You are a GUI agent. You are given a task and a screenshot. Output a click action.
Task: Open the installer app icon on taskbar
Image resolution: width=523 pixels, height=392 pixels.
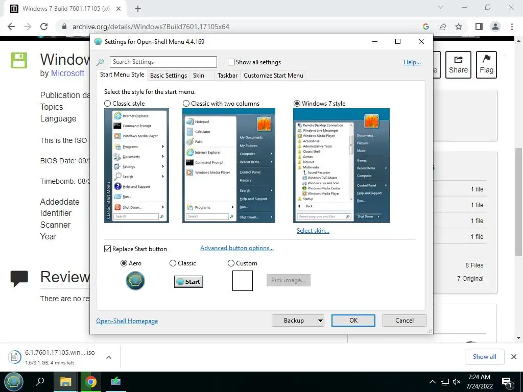click(x=116, y=381)
